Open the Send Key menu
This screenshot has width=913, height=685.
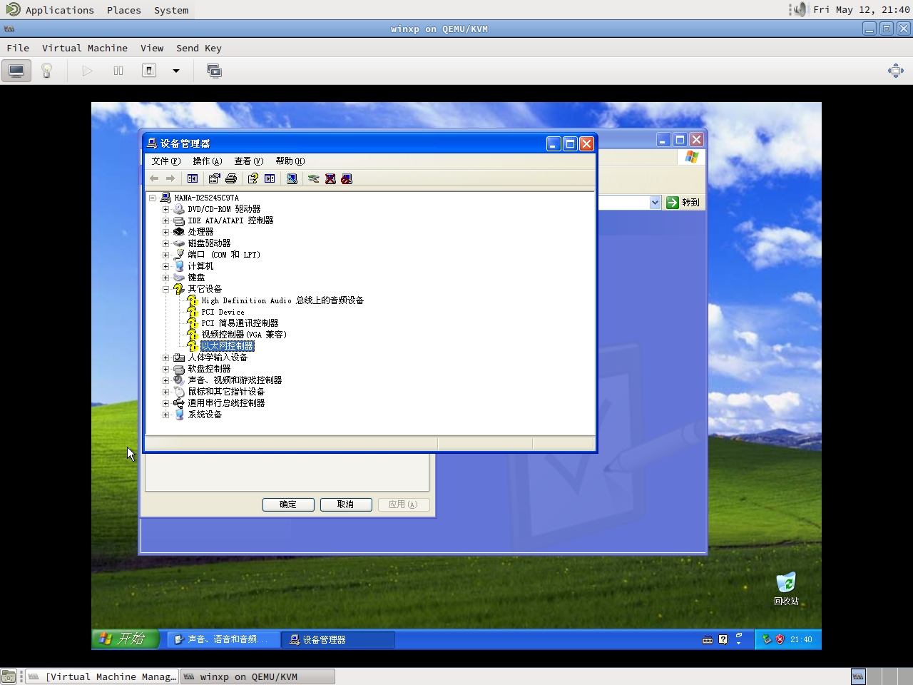click(x=199, y=48)
